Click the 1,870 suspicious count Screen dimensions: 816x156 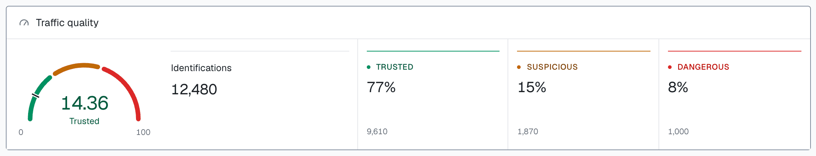pyautogui.click(x=528, y=131)
